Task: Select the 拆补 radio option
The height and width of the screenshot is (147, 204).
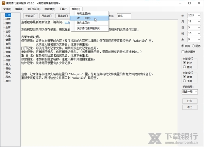Action: [x=184, y=62]
